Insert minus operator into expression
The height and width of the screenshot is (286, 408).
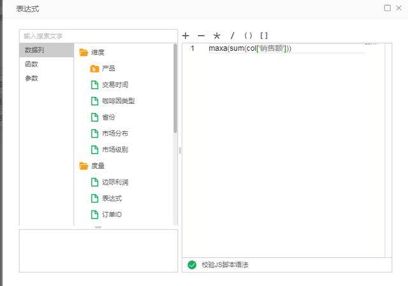201,36
